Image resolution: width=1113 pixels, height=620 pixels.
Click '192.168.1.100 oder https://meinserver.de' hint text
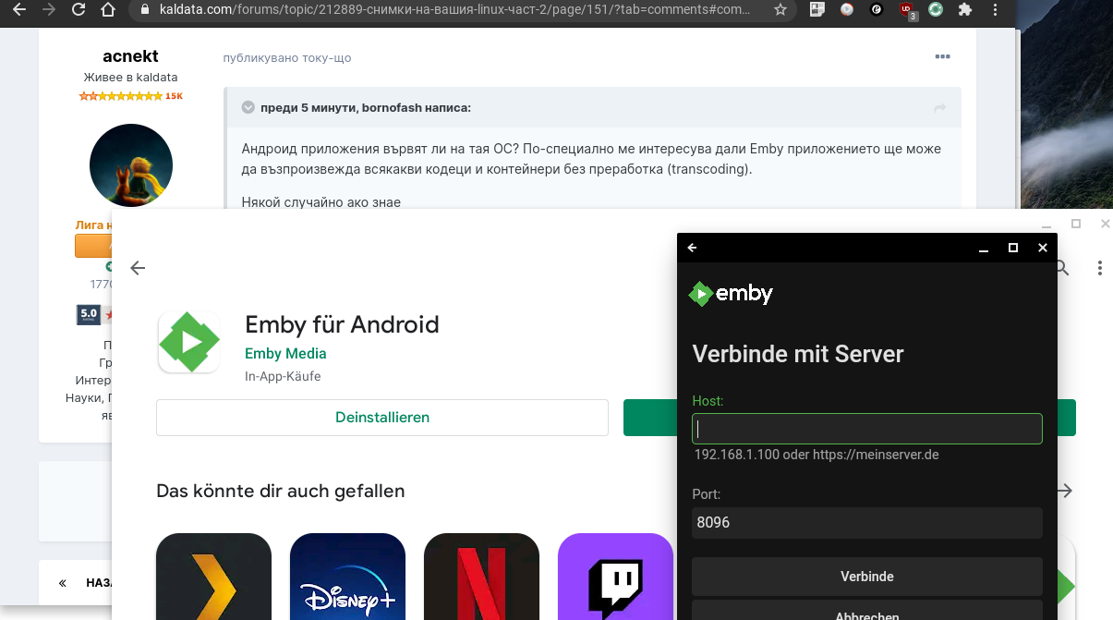pos(817,455)
